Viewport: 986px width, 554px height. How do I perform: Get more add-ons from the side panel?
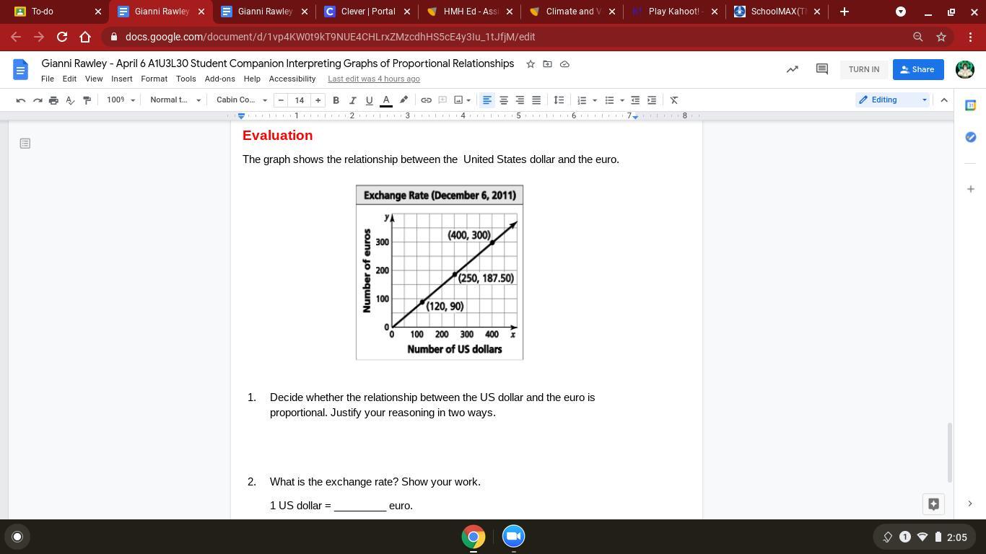pyautogui.click(x=971, y=189)
